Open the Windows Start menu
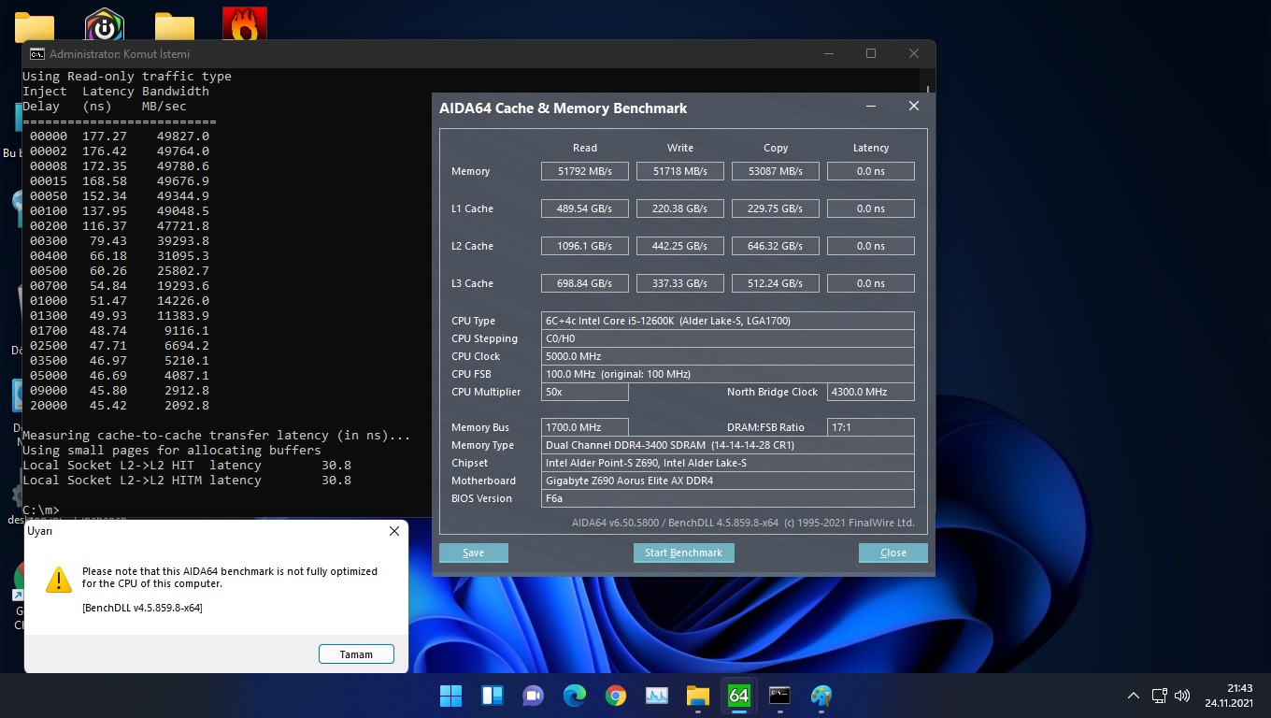The image size is (1271, 718). click(450, 696)
